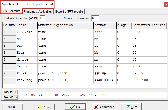Open help via the Hilfe button

[131, 107]
